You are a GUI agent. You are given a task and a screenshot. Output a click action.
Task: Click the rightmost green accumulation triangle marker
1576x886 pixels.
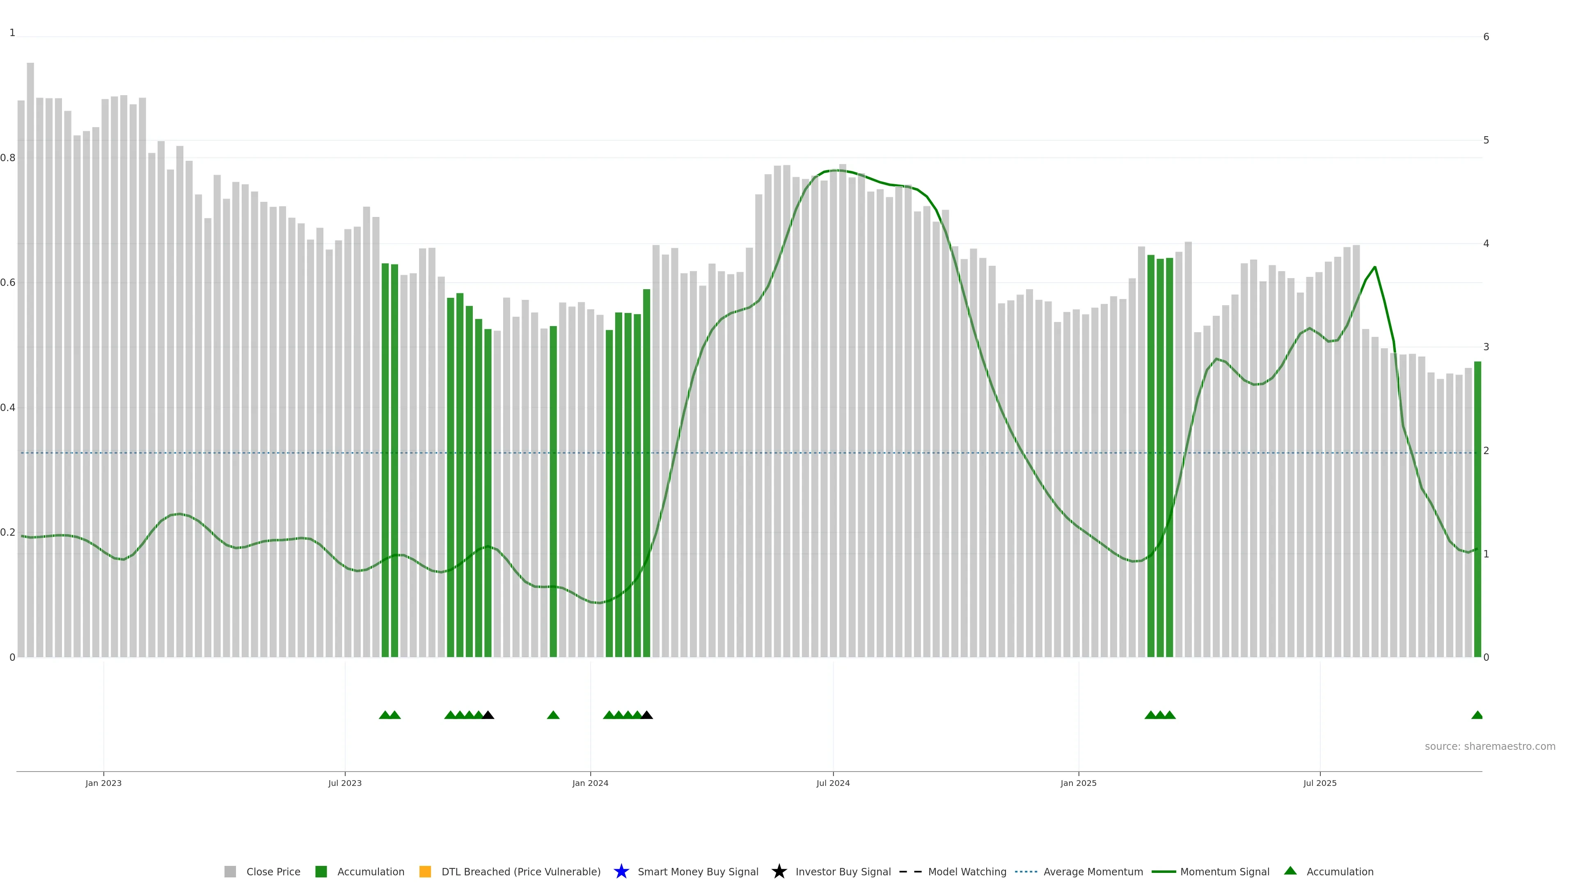pyautogui.click(x=1477, y=715)
